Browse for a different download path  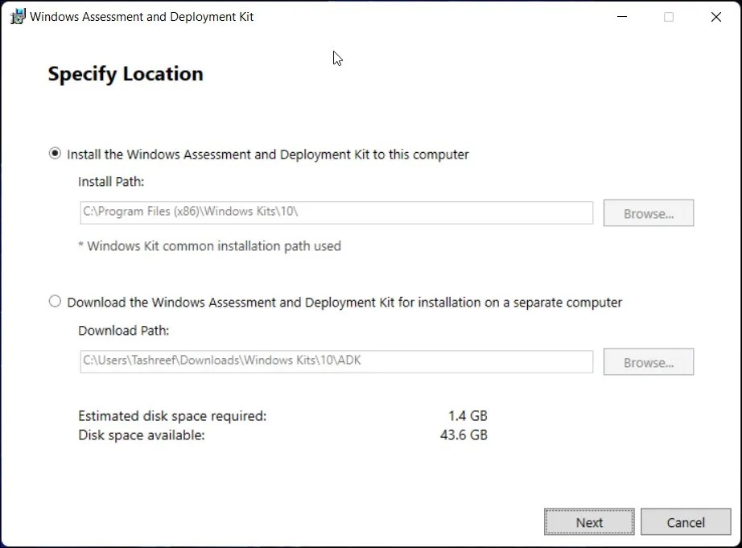tap(648, 361)
